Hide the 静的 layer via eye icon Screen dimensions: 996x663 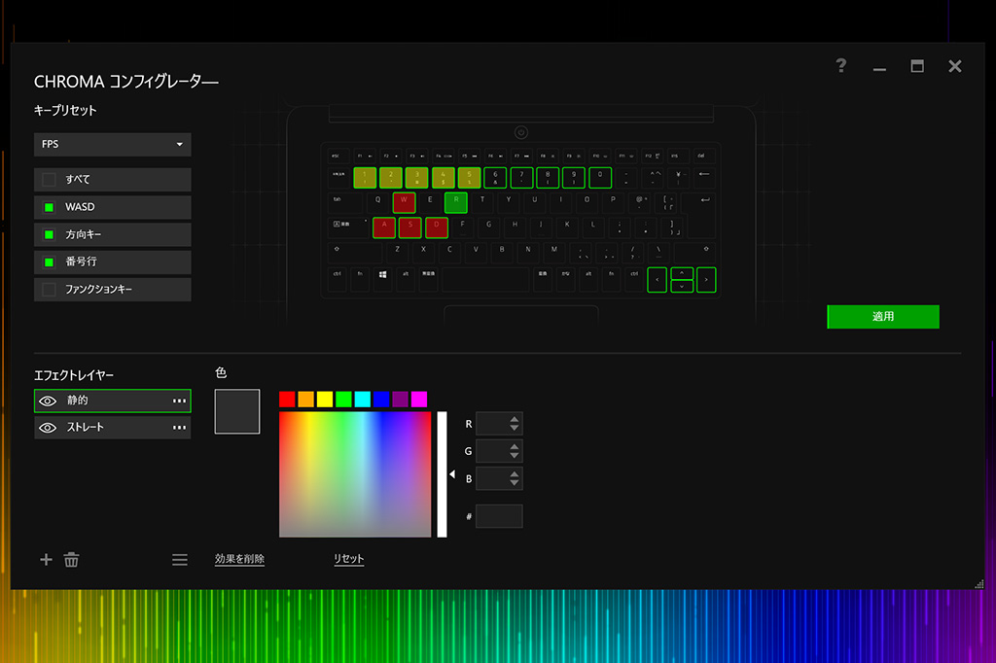pos(48,401)
